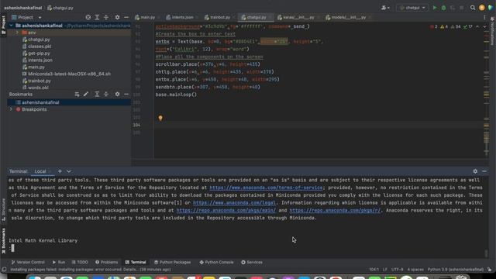
Task: Open Bookmarks panel settings gear
Action: tap(117, 94)
